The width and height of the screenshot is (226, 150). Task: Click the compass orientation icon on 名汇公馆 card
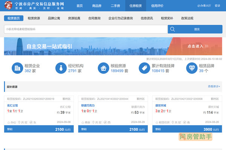click(x=31, y=122)
